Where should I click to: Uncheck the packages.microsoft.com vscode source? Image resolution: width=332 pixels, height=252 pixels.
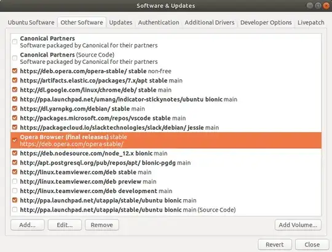point(15,118)
